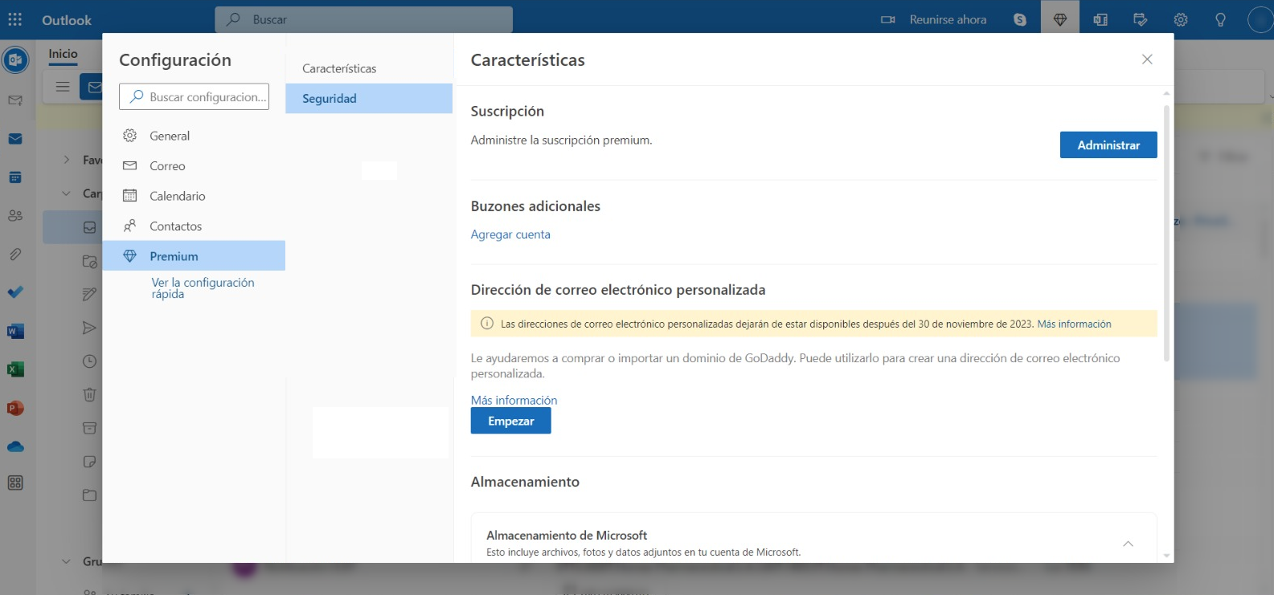Launch PowerPoint from the left app rail

(x=15, y=408)
